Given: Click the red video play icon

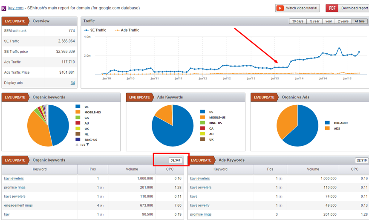Looking at the screenshot, I should pos(280,8).
